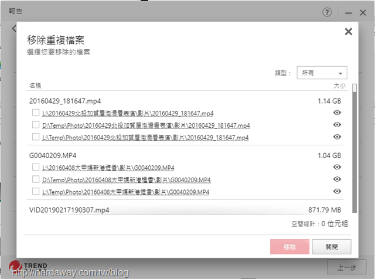This screenshot has width=375, height=279.
Task: Open link L:\20160408大甲媽 G0040209.MP4
Action: 108,168
